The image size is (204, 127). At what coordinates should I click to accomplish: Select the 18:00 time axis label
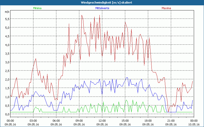click(x=148, y=121)
